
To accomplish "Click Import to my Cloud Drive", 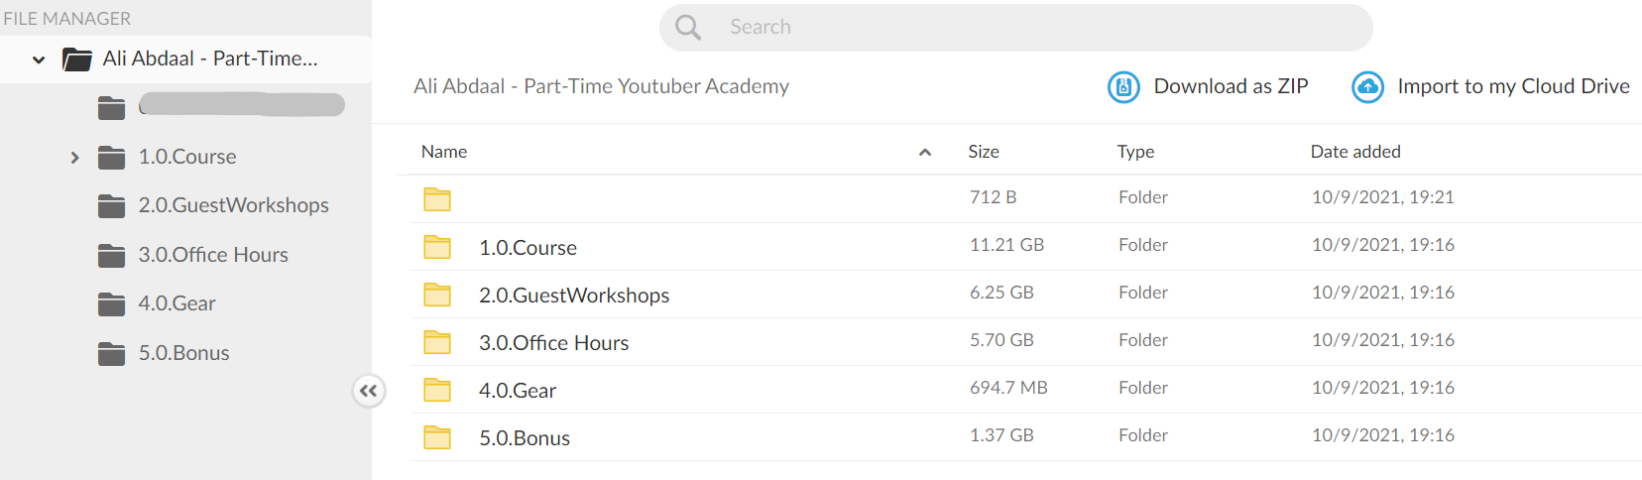I will pyautogui.click(x=1513, y=86).
